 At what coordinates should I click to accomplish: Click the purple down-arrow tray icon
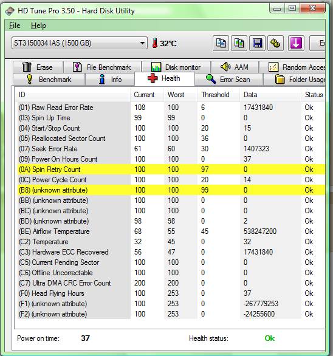click(296, 43)
